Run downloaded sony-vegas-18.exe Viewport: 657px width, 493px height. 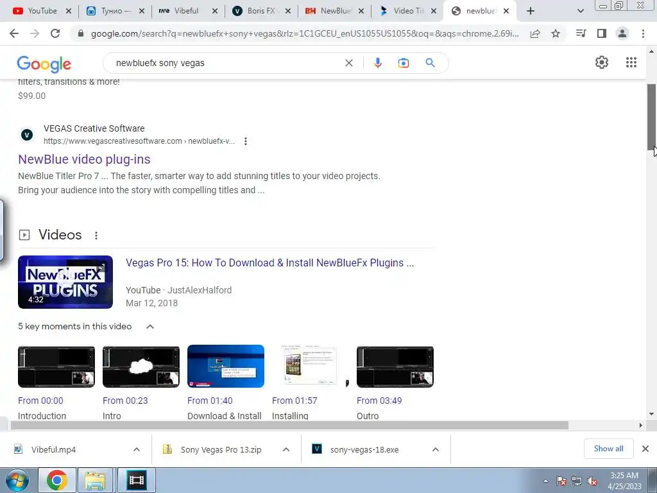(x=364, y=449)
